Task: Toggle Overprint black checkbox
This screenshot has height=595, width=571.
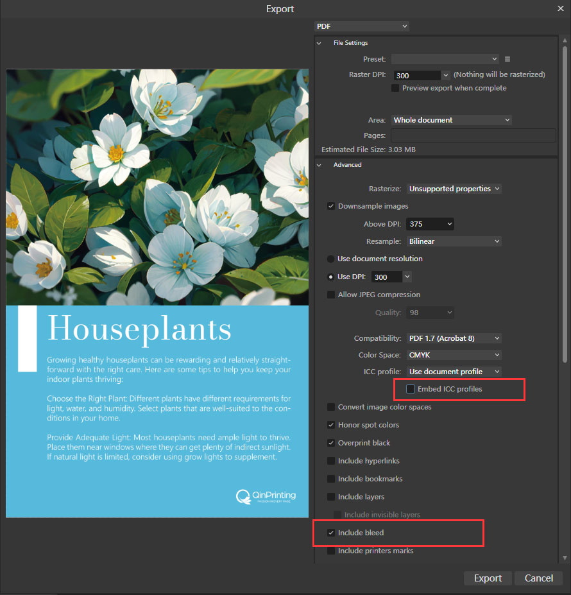Action: 331,443
